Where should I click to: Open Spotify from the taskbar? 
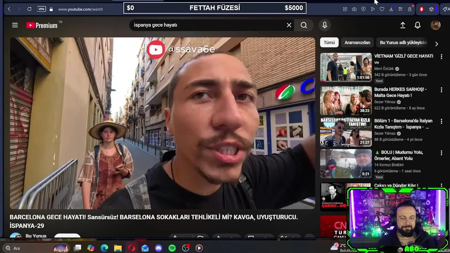coord(172,248)
